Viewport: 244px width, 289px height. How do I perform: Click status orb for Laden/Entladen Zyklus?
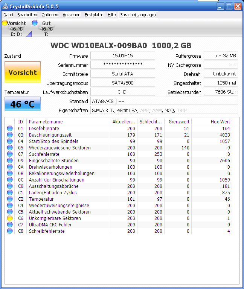pyautogui.click(x=10, y=192)
